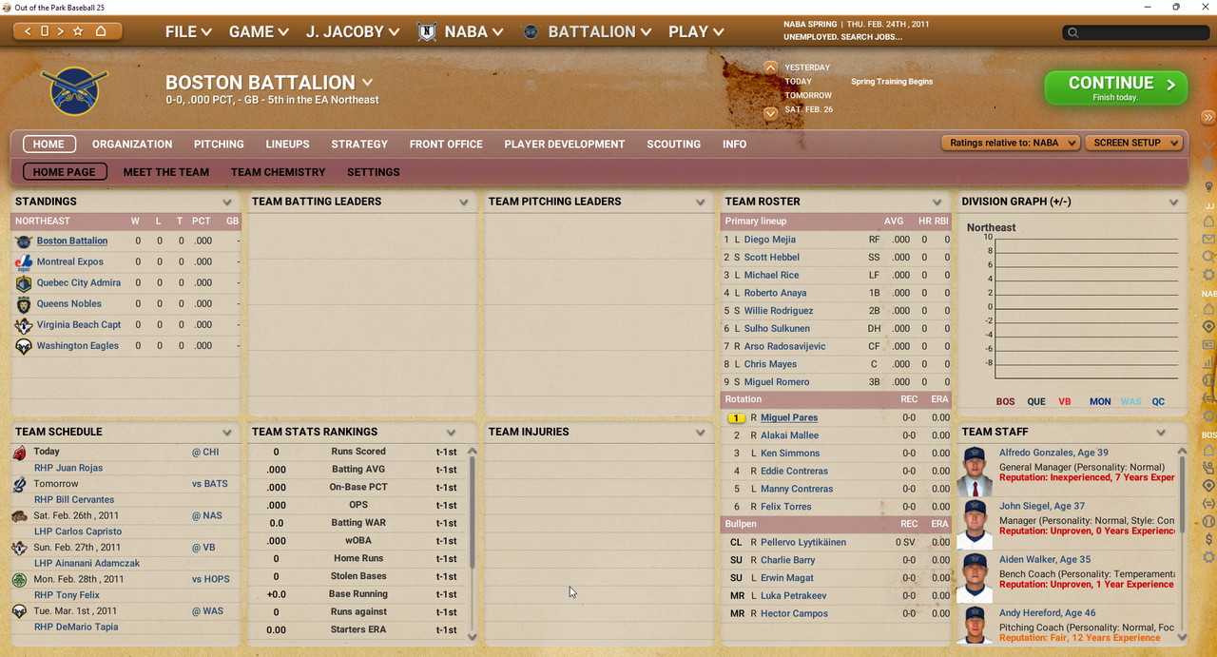Open the Montreal Expos team link
Viewport: 1217px width, 657px height.
coord(70,261)
